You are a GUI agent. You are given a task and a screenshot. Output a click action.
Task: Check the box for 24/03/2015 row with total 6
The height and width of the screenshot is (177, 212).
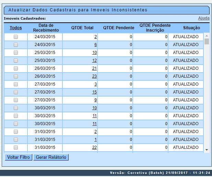[16, 45]
